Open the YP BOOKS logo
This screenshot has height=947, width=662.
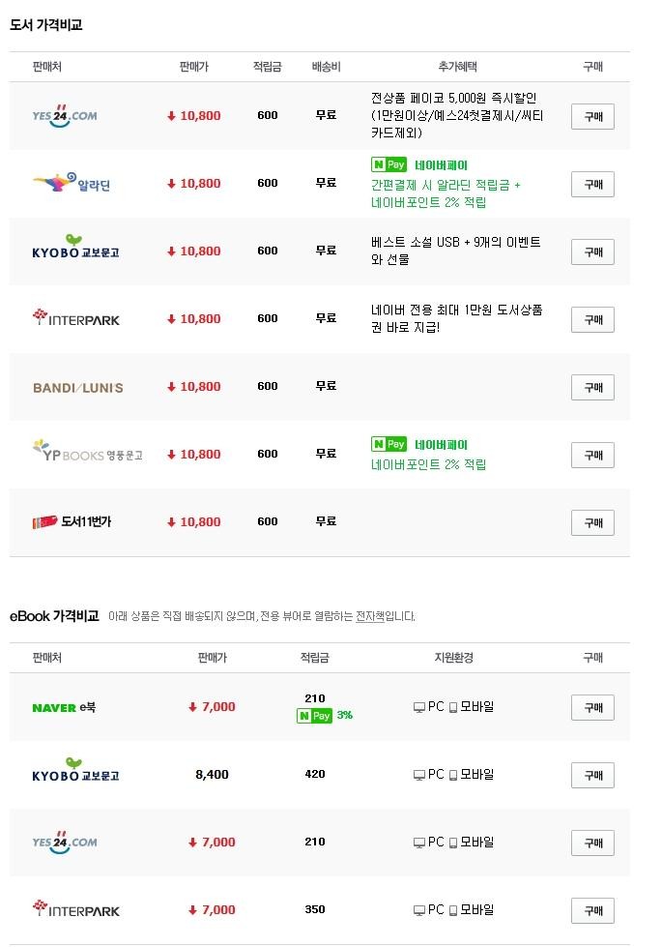(88, 451)
